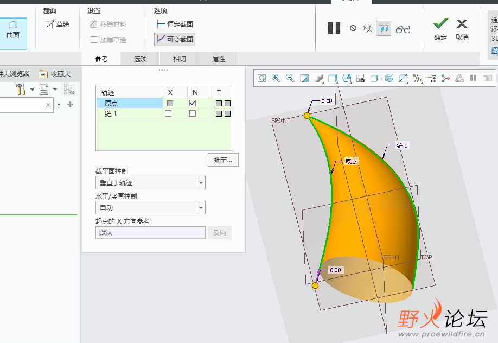Expand the 水平/竖直控制 dropdown (自动)

tap(201, 207)
